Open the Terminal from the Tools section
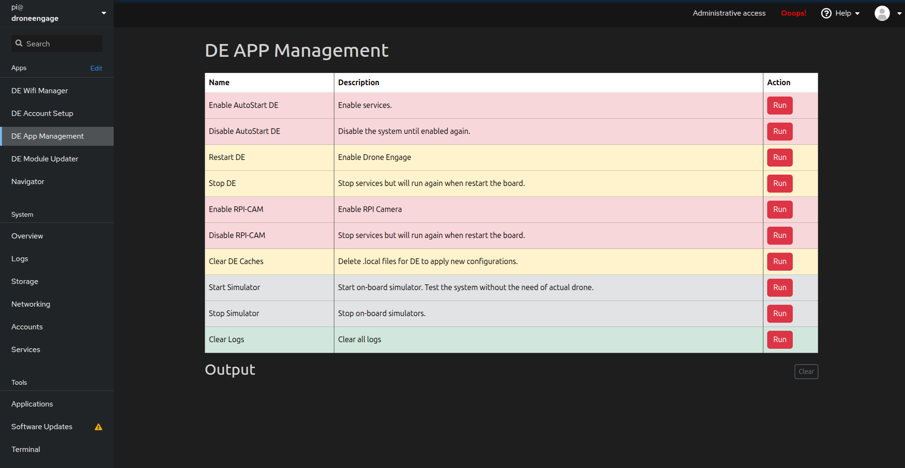Screen dimensions: 905x468 [x=25, y=449]
